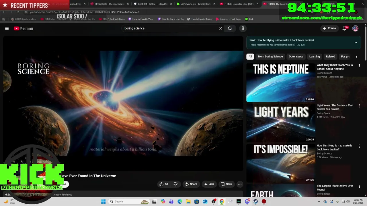This screenshot has width=367, height=206.
Task: Open options for the Jupiter video
Action: coord(360,146)
